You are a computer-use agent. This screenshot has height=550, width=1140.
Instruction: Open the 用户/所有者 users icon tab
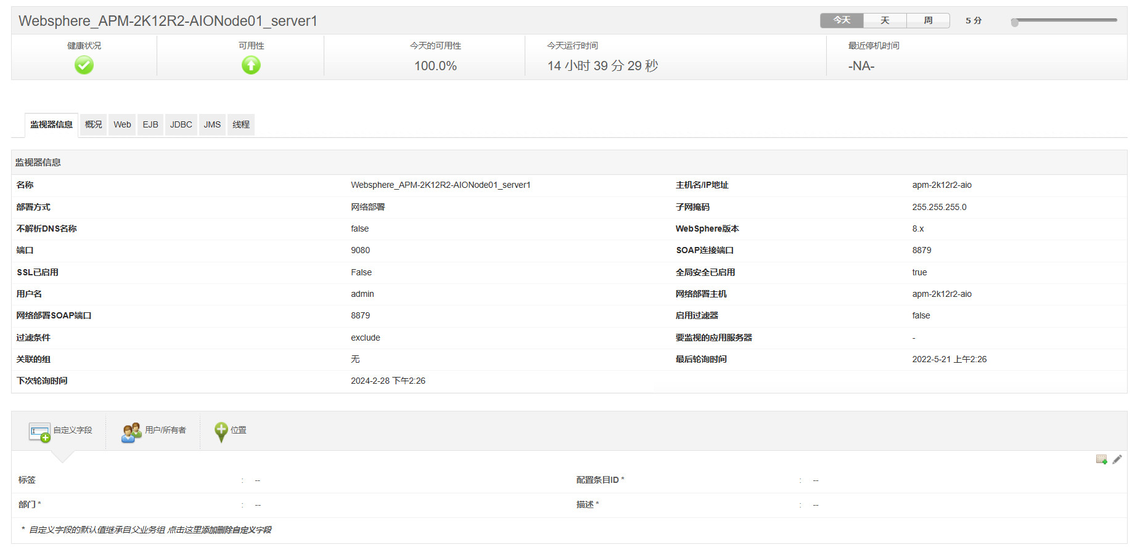coord(154,431)
